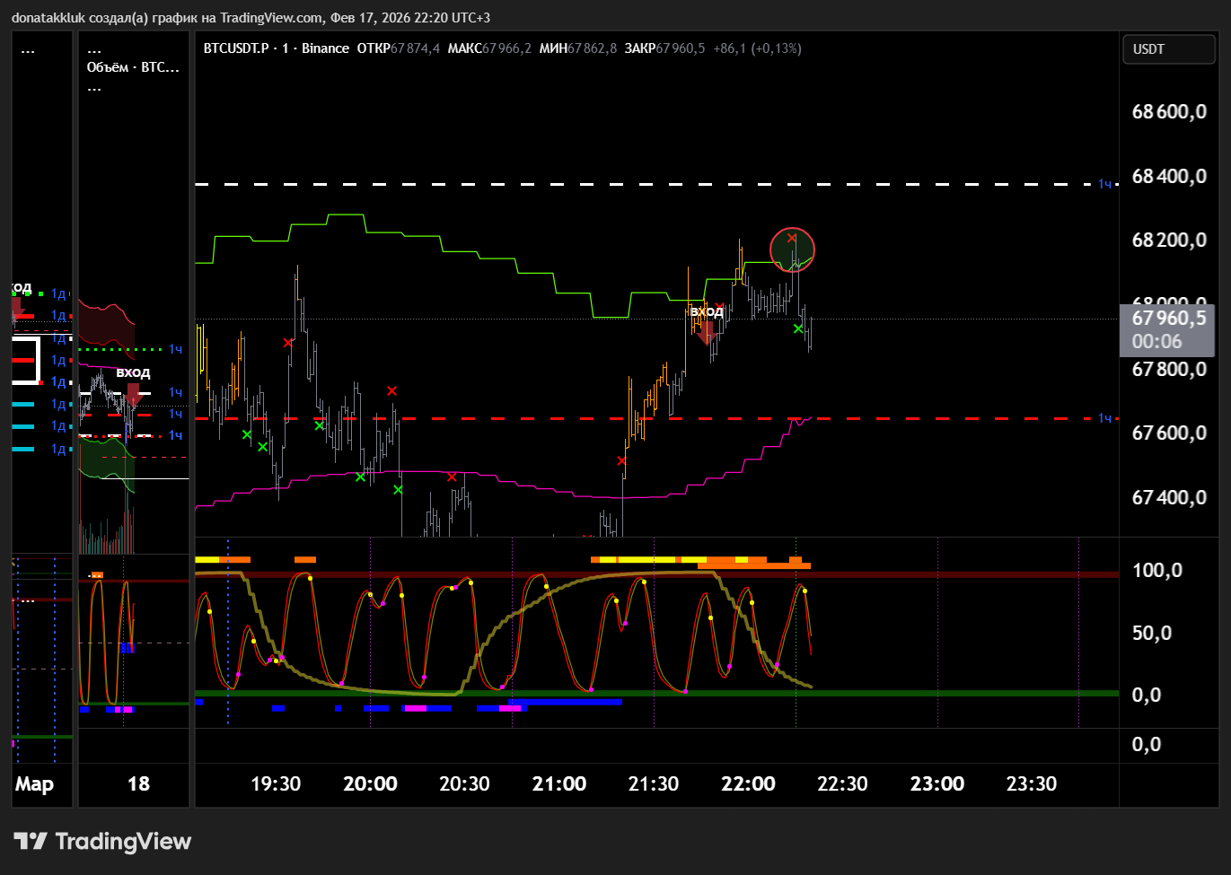Click the 'Объём · BTC...' indicator legend
This screenshot has width=1231, height=875.
pyautogui.click(x=133, y=67)
